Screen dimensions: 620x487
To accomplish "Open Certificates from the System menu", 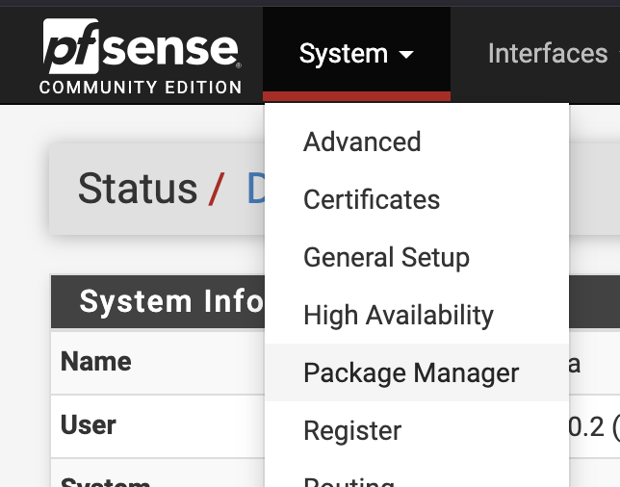I will click(372, 200).
